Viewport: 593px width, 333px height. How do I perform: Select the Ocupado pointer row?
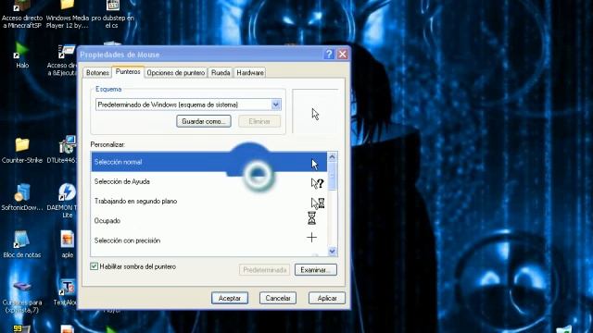click(x=208, y=221)
